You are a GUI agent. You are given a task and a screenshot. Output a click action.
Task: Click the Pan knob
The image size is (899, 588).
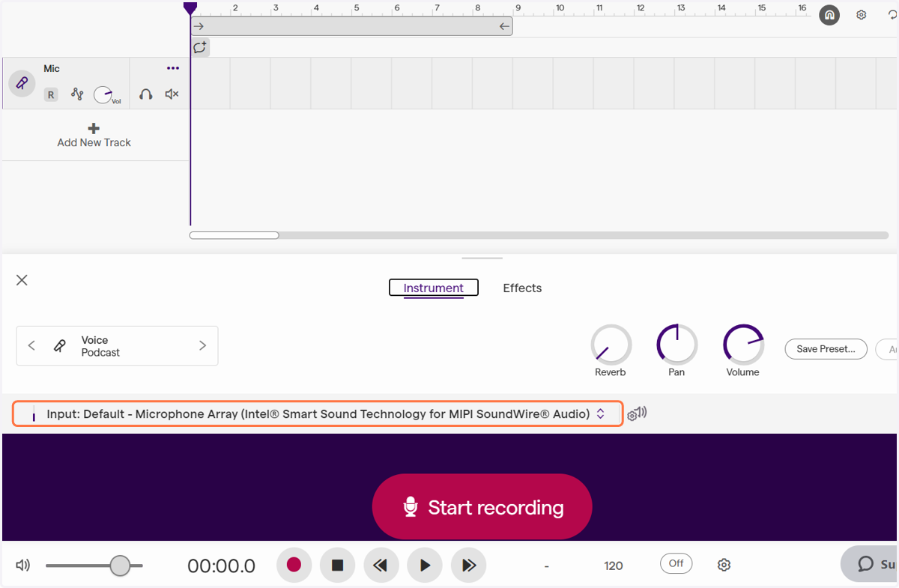tap(676, 345)
